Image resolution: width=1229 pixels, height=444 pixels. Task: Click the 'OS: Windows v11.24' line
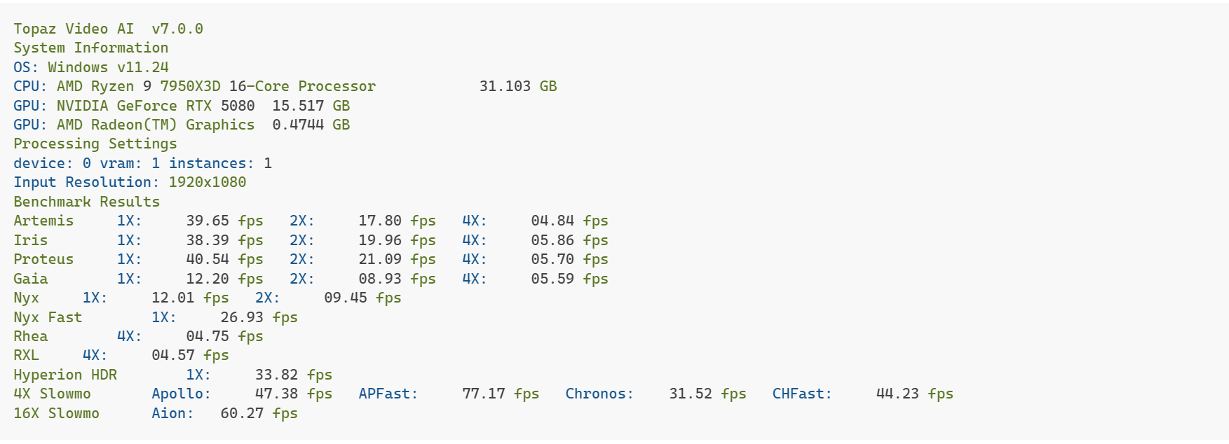91,67
